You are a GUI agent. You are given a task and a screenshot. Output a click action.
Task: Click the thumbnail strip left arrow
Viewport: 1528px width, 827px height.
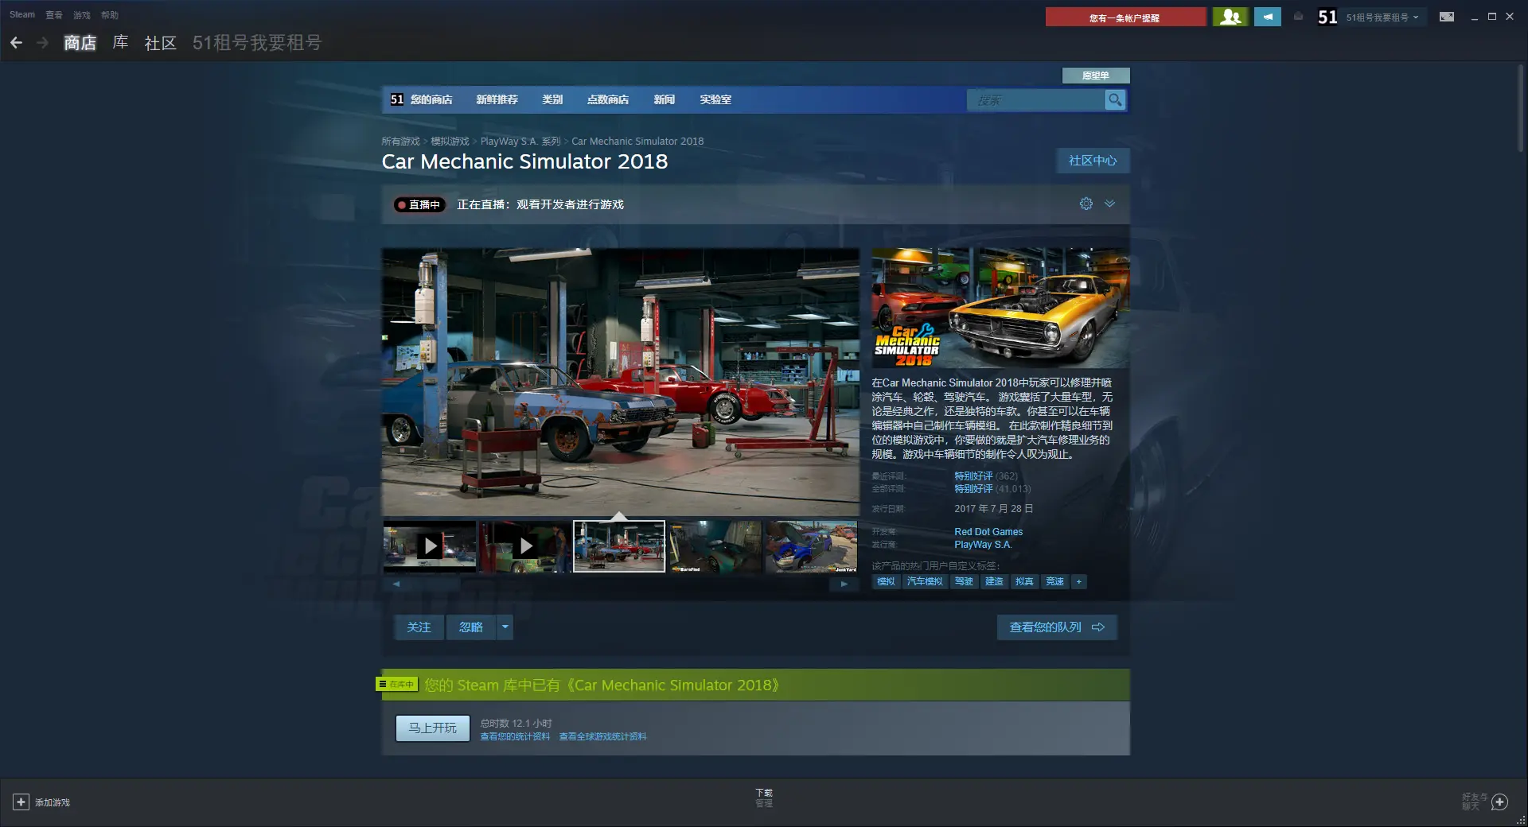[x=396, y=584]
